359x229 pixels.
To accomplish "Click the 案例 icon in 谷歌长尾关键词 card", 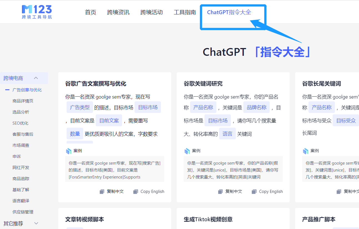I will tap(305, 151).
